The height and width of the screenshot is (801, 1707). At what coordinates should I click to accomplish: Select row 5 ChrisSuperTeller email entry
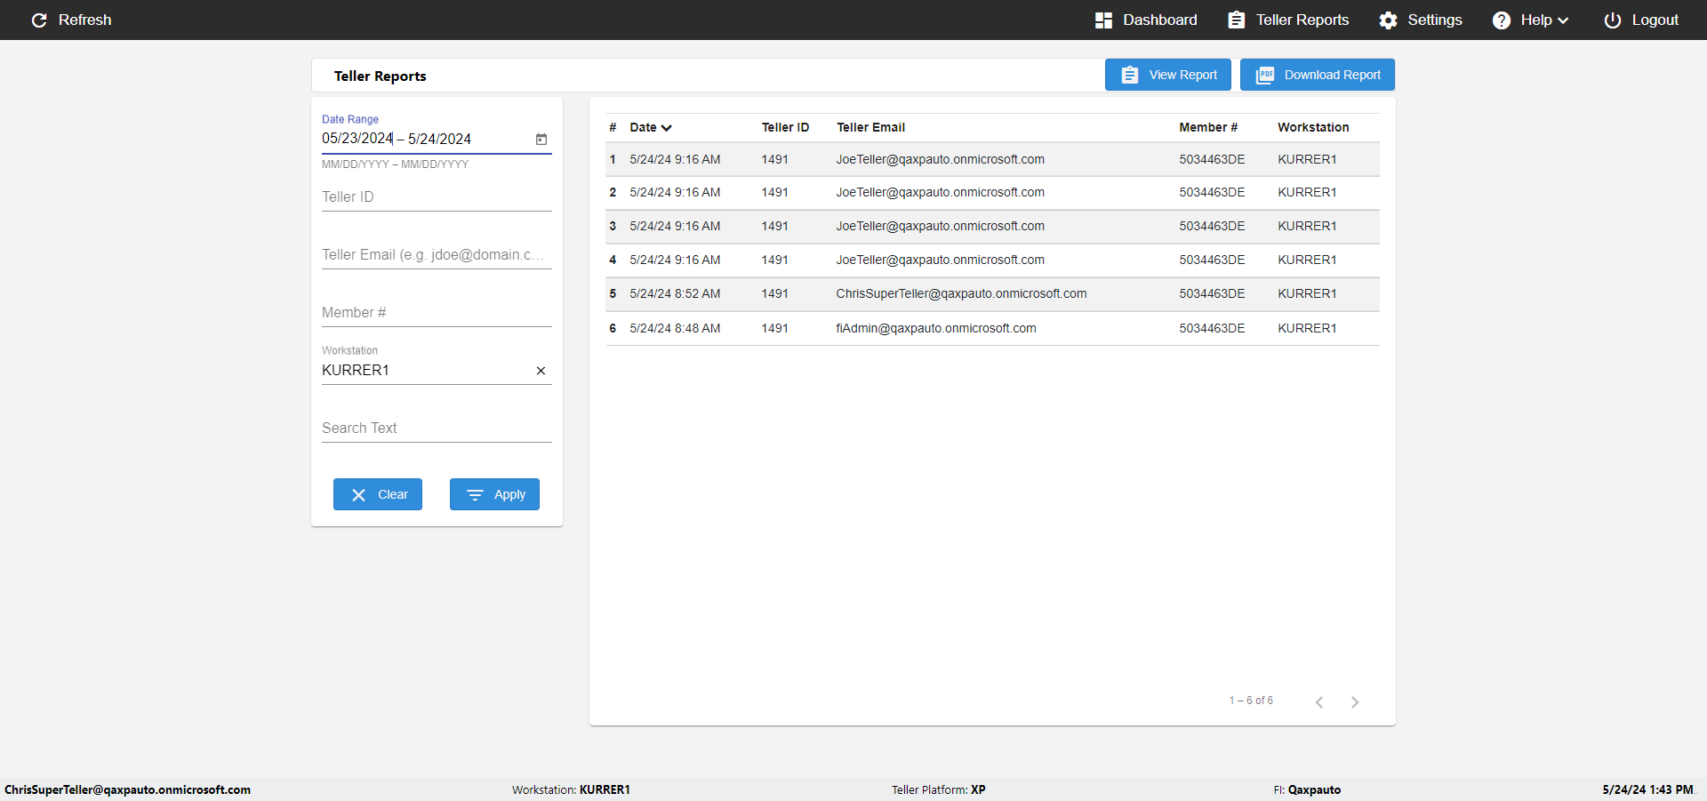pos(961,293)
